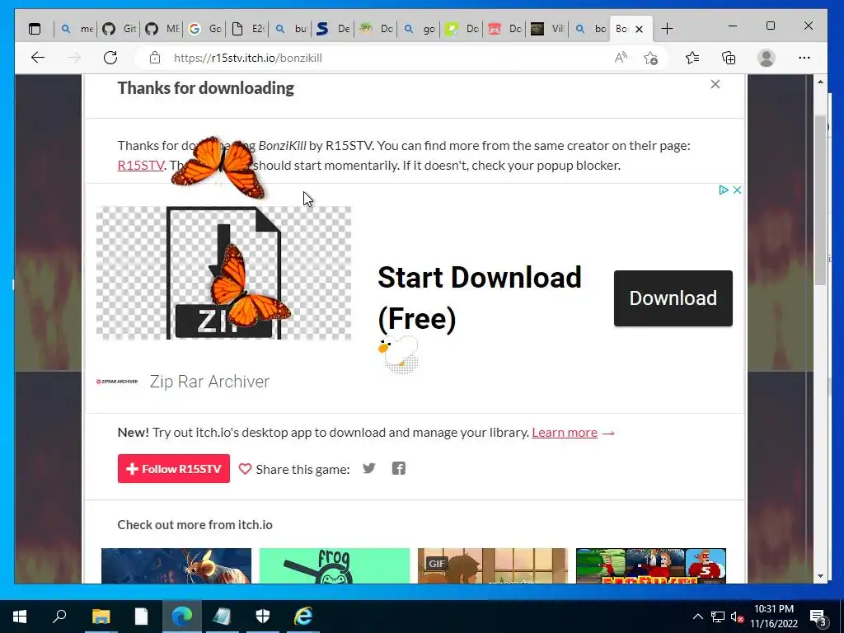Image resolution: width=844 pixels, height=633 pixels.
Task: Click the AdChoices triangle icon
Action: coord(724,190)
